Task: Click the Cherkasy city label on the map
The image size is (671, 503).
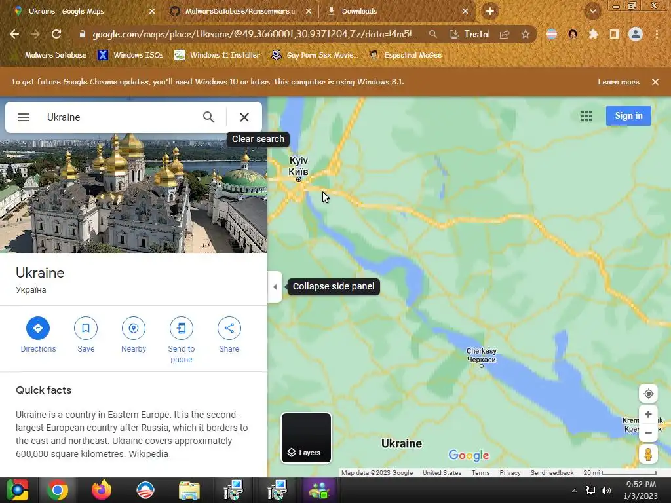Action: pyautogui.click(x=482, y=355)
